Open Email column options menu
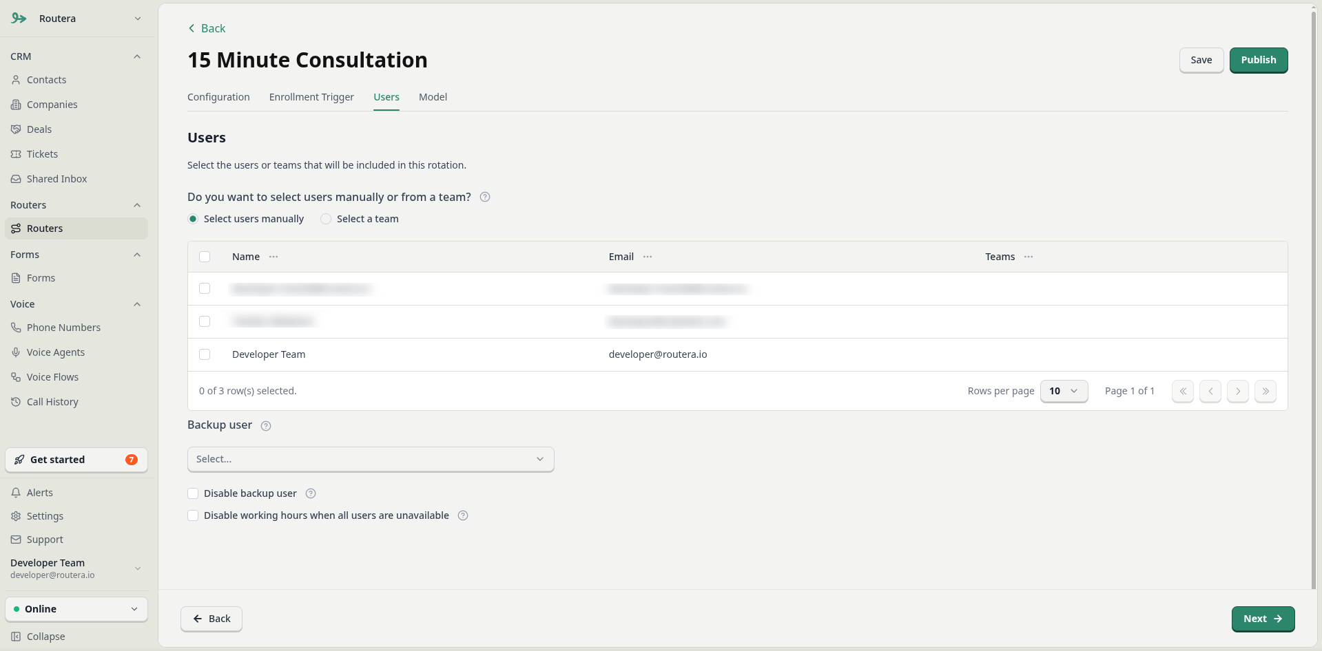 [648, 257]
